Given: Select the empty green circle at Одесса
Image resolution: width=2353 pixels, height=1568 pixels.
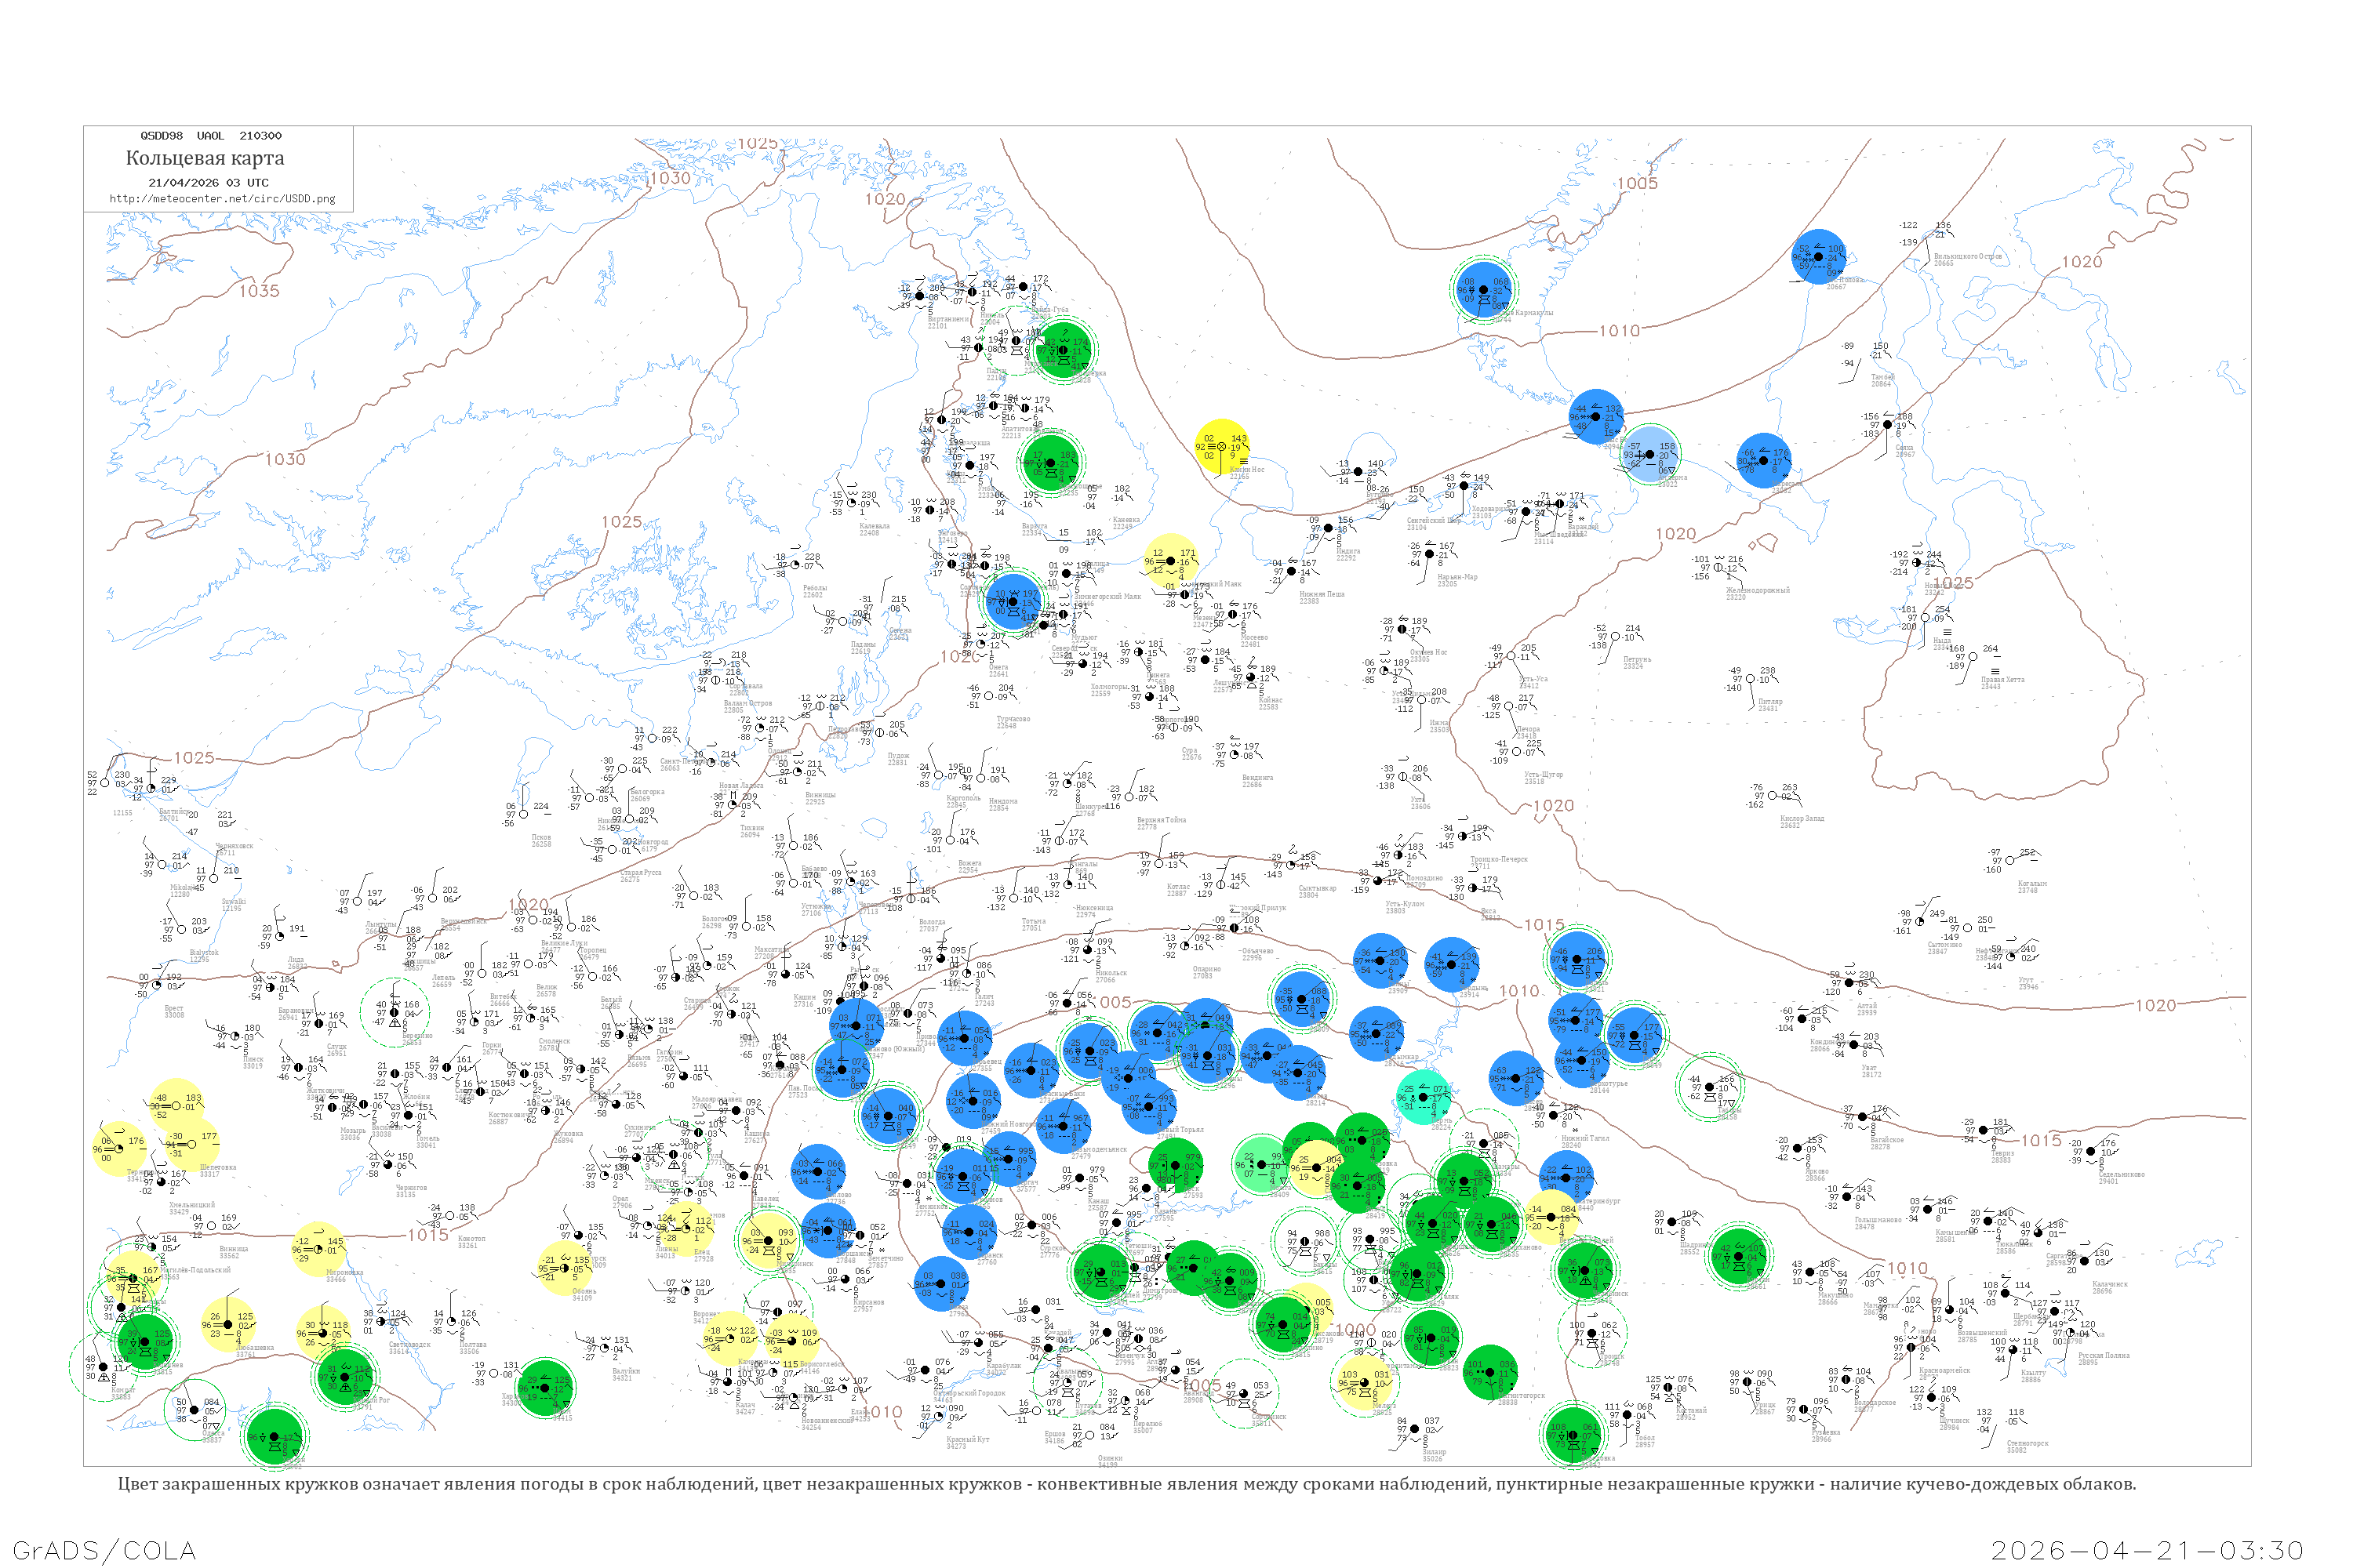Looking at the screenshot, I should coord(194,1410).
